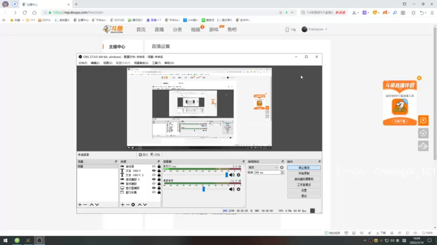The image size is (437, 245).
Task: Click 停止推流 button in OBS controls
Action: point(304,168)
